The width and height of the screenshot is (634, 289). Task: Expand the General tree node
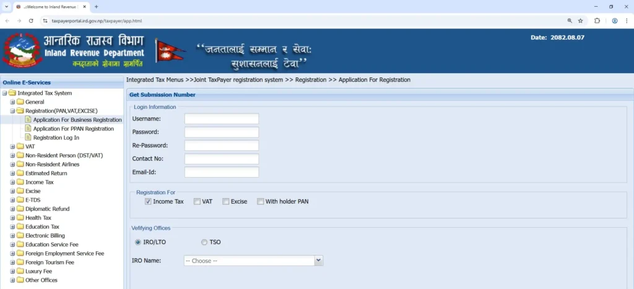12,102
